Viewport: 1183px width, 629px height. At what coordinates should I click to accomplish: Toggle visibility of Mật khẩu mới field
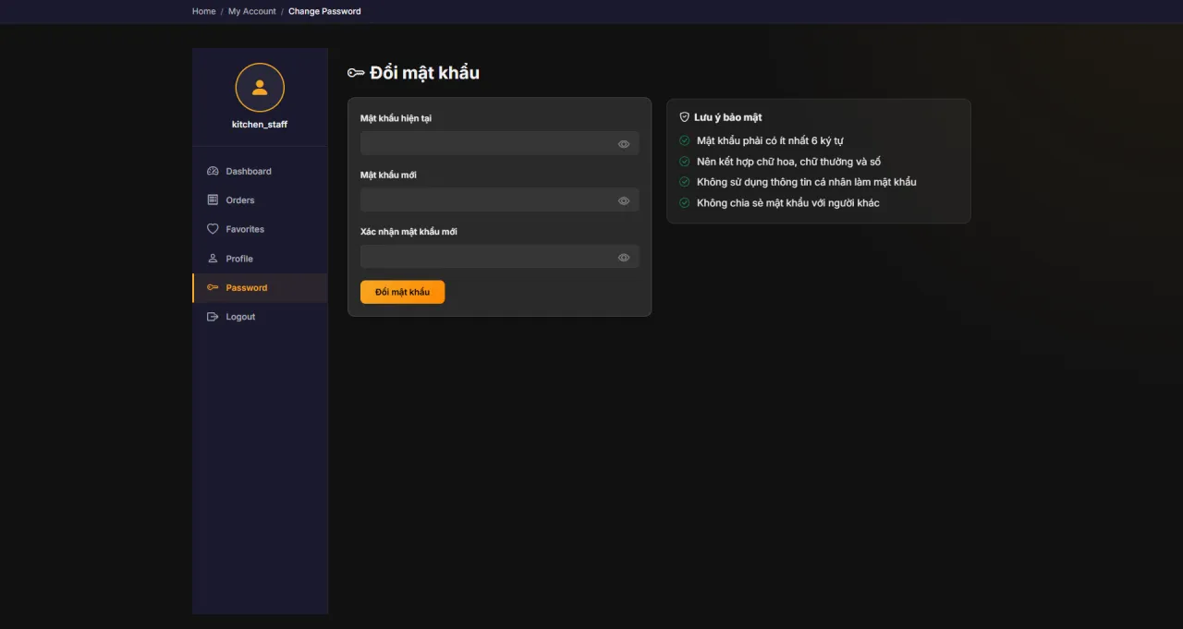pos(624,200)
